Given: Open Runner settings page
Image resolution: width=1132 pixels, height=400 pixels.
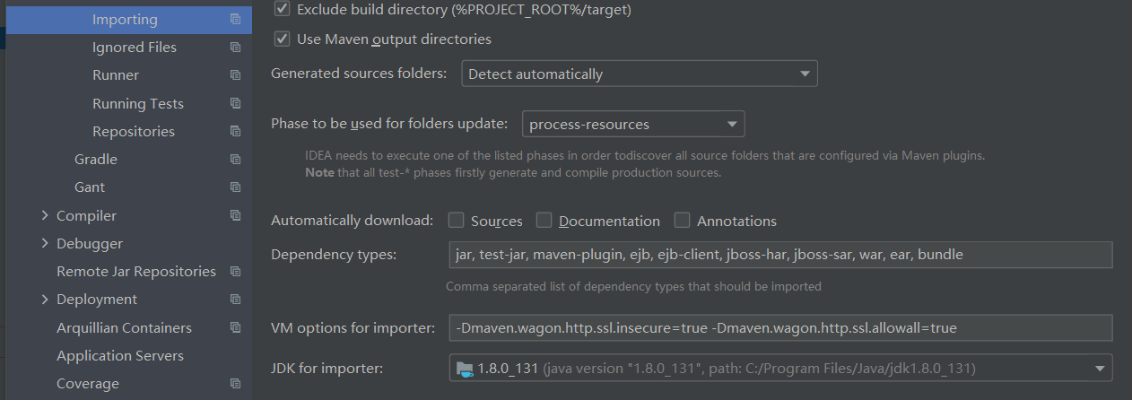Looking at the screenshot, I should (x=116, y=75).
